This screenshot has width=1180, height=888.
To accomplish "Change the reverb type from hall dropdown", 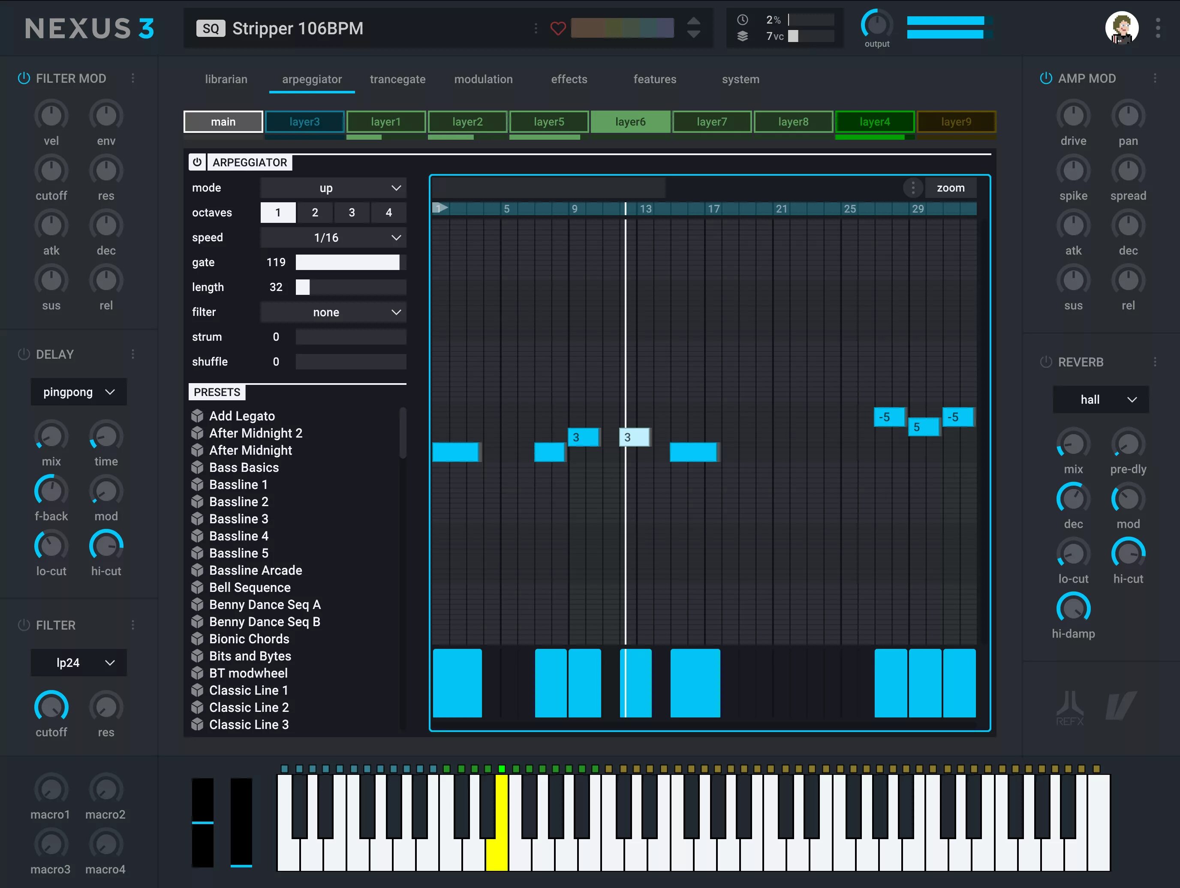I will (1101, 399).
